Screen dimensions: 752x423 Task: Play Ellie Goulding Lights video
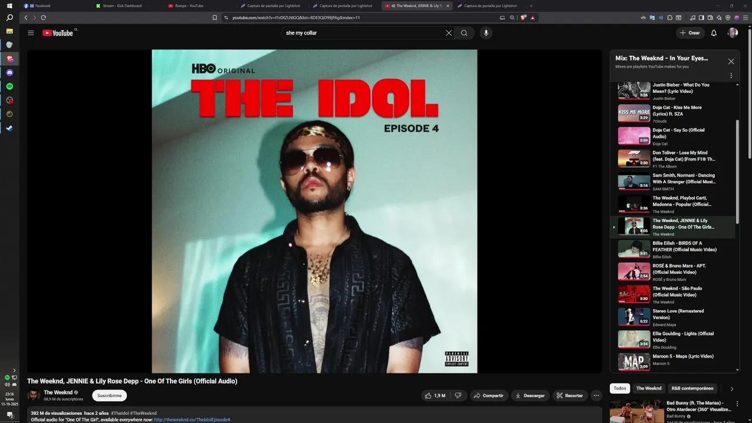coord(673,340)
